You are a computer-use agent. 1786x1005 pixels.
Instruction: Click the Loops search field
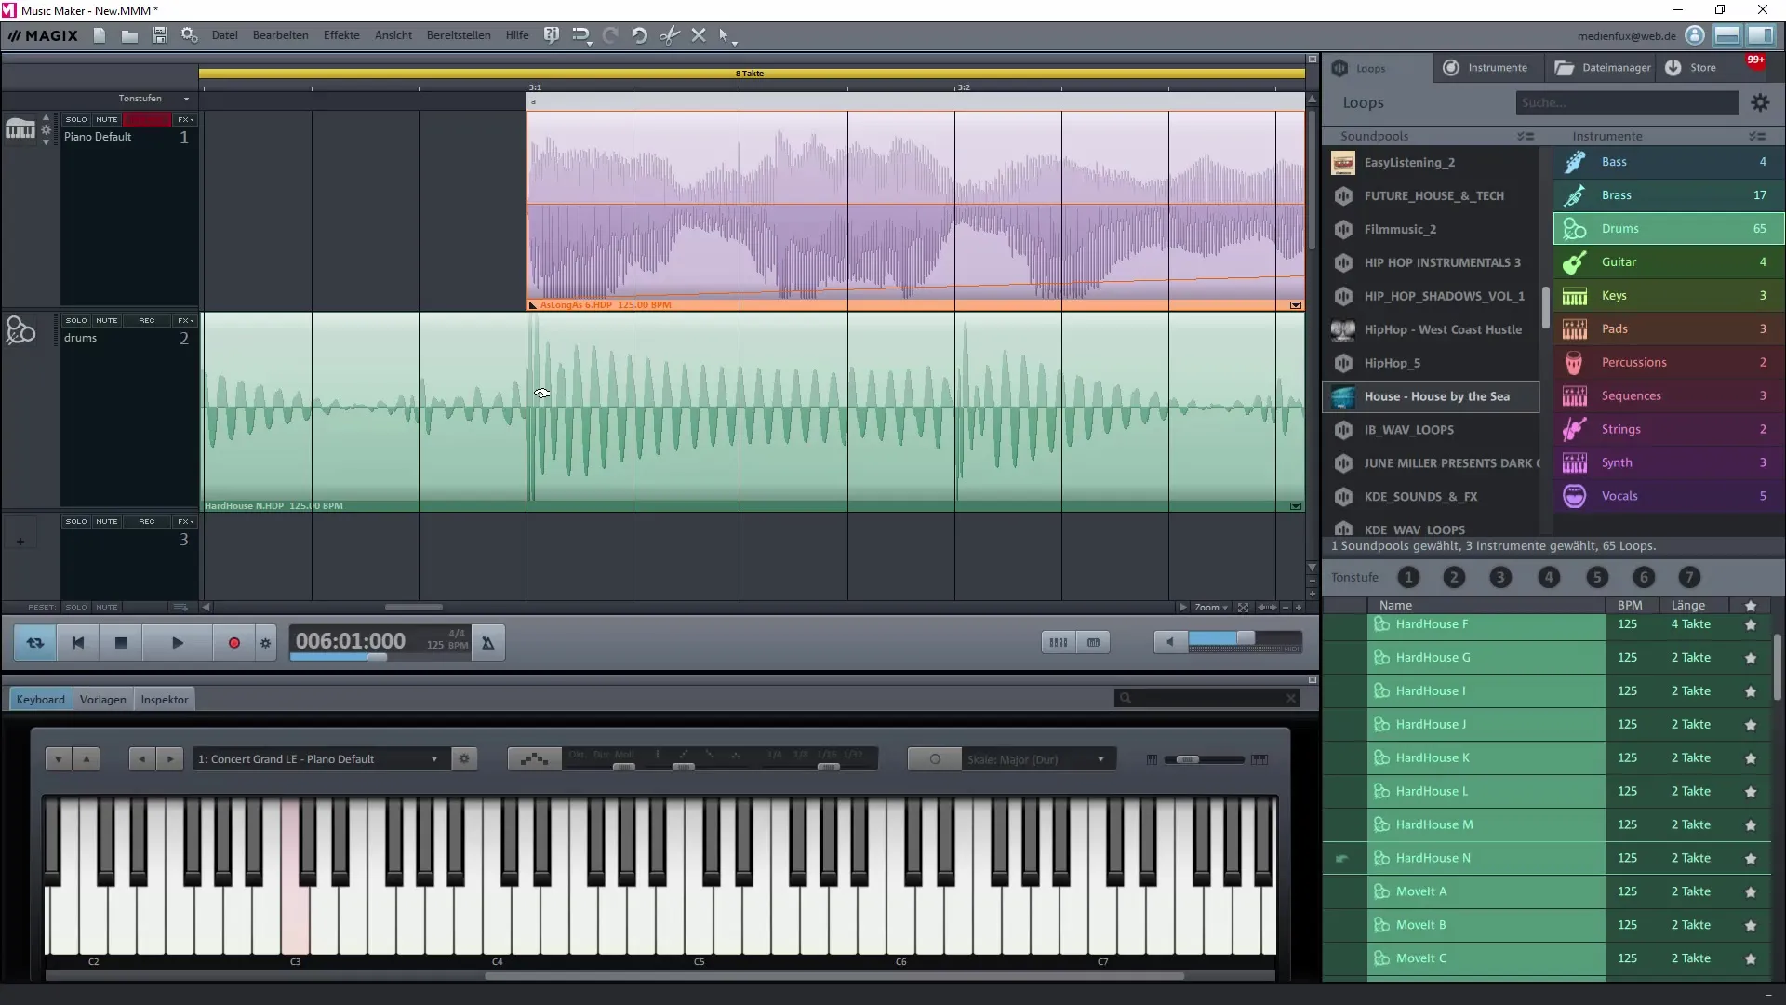[x=1627, y=102]
